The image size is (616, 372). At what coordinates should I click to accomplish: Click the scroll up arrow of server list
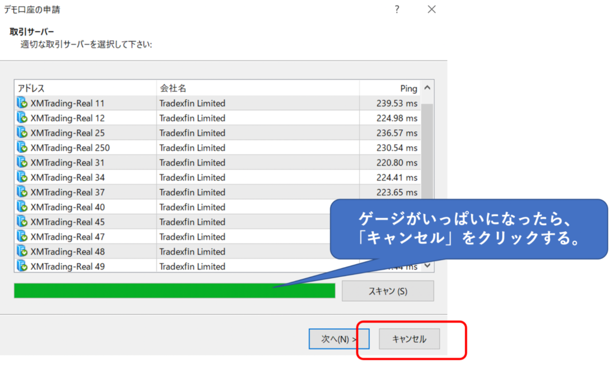pos(428,88)
